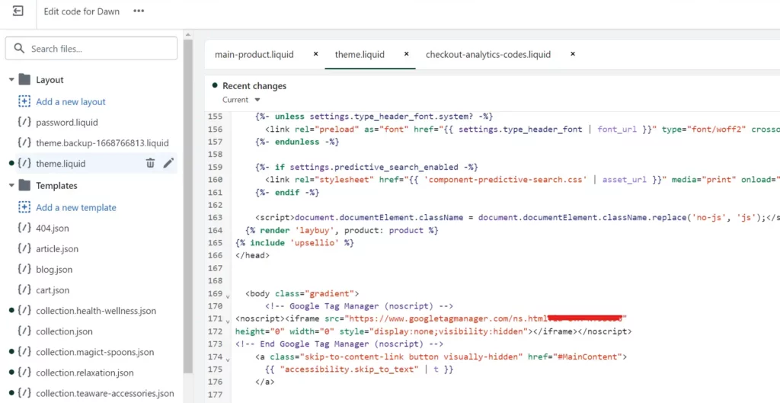This screenshot has width=780, height=403.
Task: Click the Edit code for Dawn title
Action: click(82, 11)
